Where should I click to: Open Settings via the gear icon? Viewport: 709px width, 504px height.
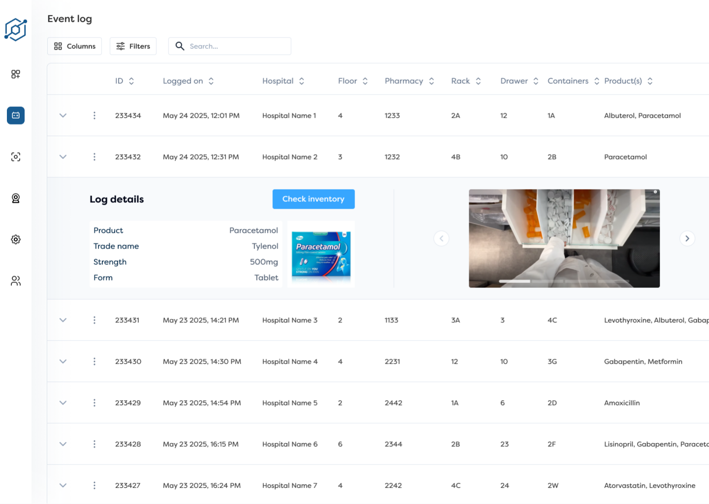[x=15, y=239]
